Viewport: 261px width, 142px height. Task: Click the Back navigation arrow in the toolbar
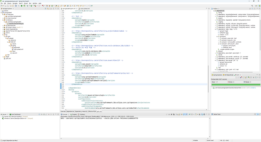[x=83, y=6]
